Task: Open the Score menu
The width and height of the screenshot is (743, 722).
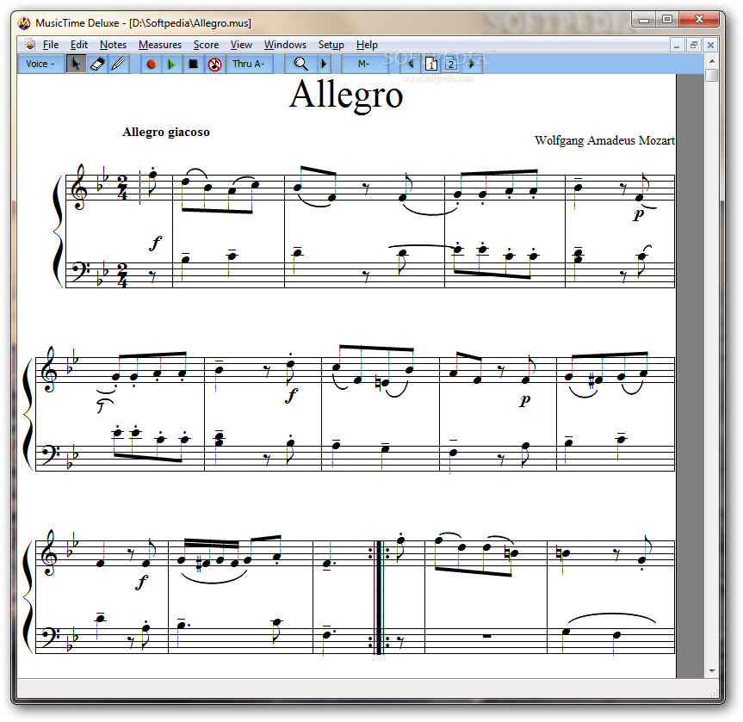Action: coord(206,45)
